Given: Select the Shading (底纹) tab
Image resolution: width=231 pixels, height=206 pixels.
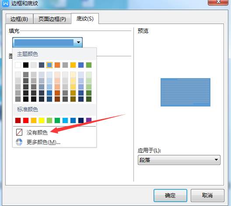Looking at the screenshot, I should click(85, 19).
